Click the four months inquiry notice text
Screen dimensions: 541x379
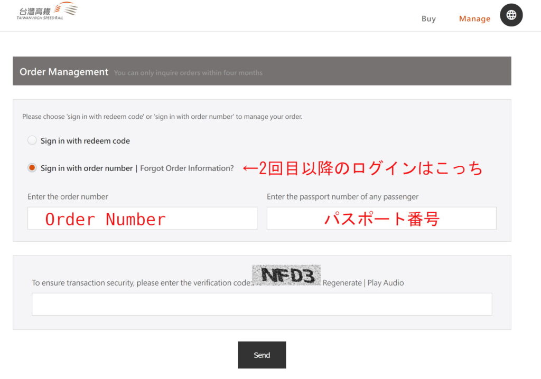(188, 73)
